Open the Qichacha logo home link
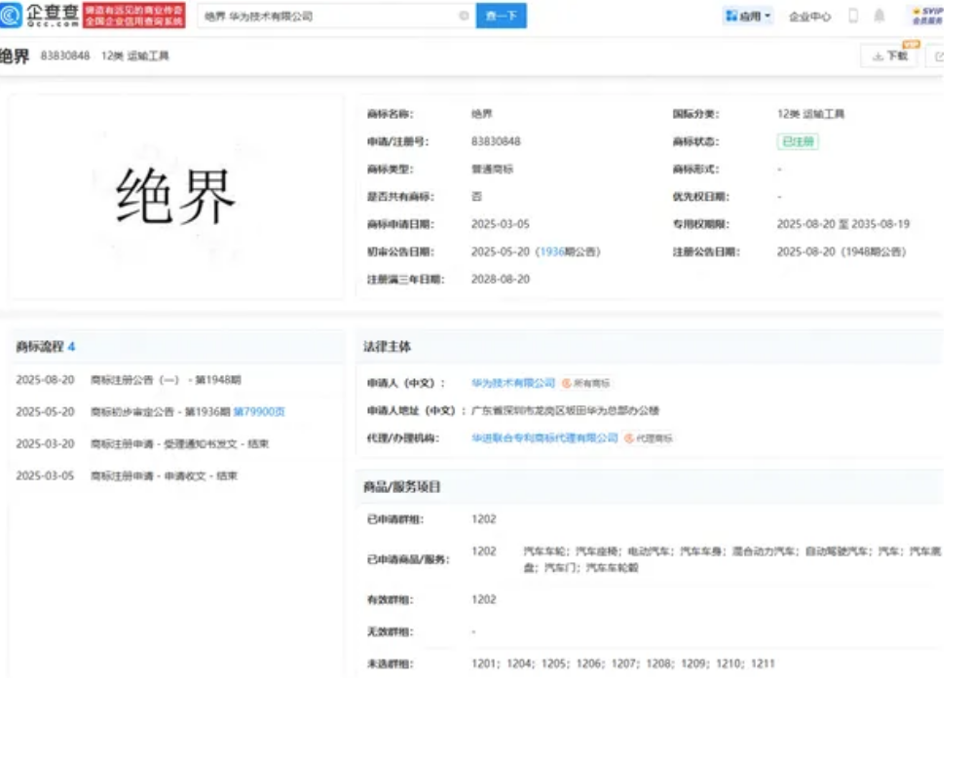Screen dimensions: 972x760 click(x=40, y=16)
